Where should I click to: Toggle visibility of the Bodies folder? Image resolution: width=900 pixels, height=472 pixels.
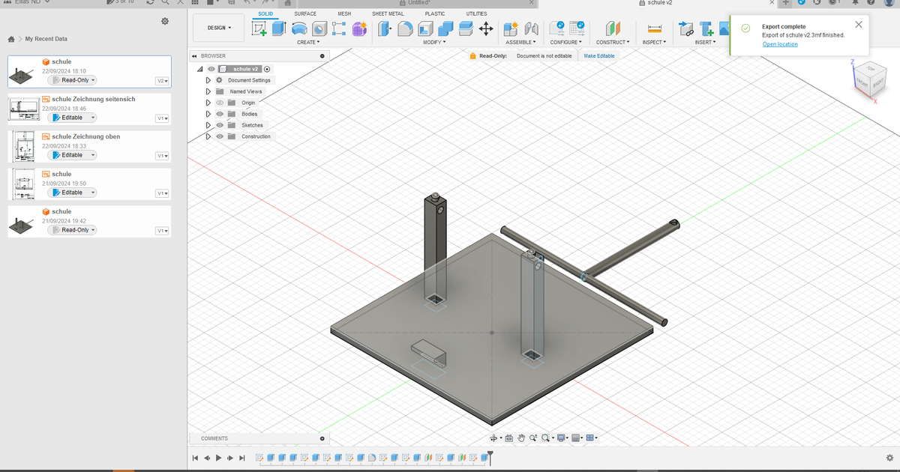click(219, 114)
